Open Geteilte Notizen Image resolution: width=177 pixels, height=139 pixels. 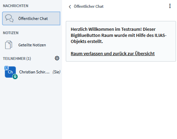tap(31, 45)
